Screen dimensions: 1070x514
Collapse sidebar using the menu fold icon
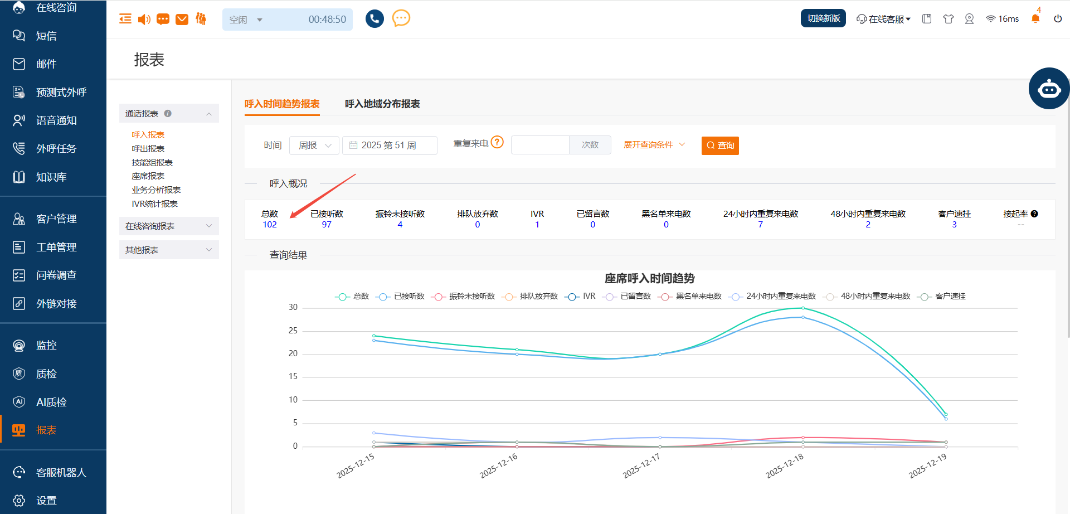tap(125, 20)
